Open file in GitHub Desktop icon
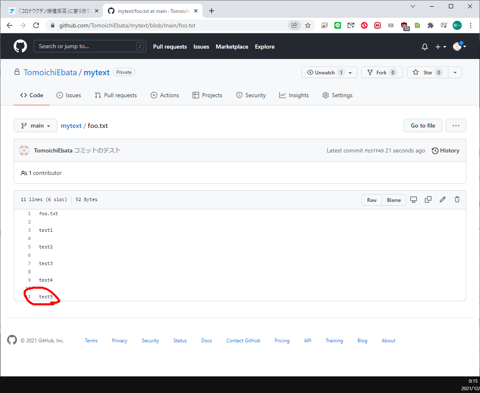This screenshot has height=393, width=480. pyautogui.click(x=414, y=200)
